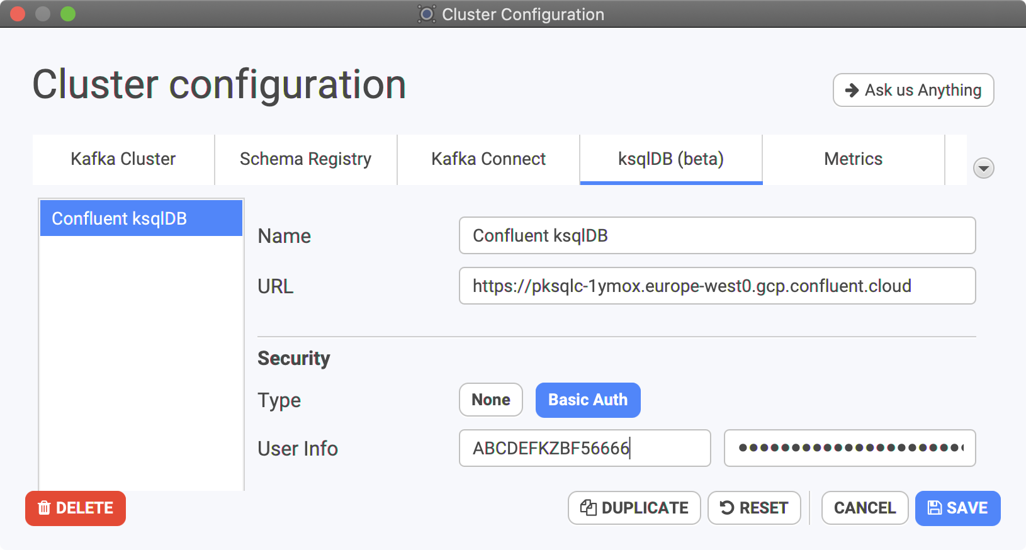Image resolution: width=1026 pixels, height=550 pixels.
Task: Click into the URL input field
Action: (718, 286)
